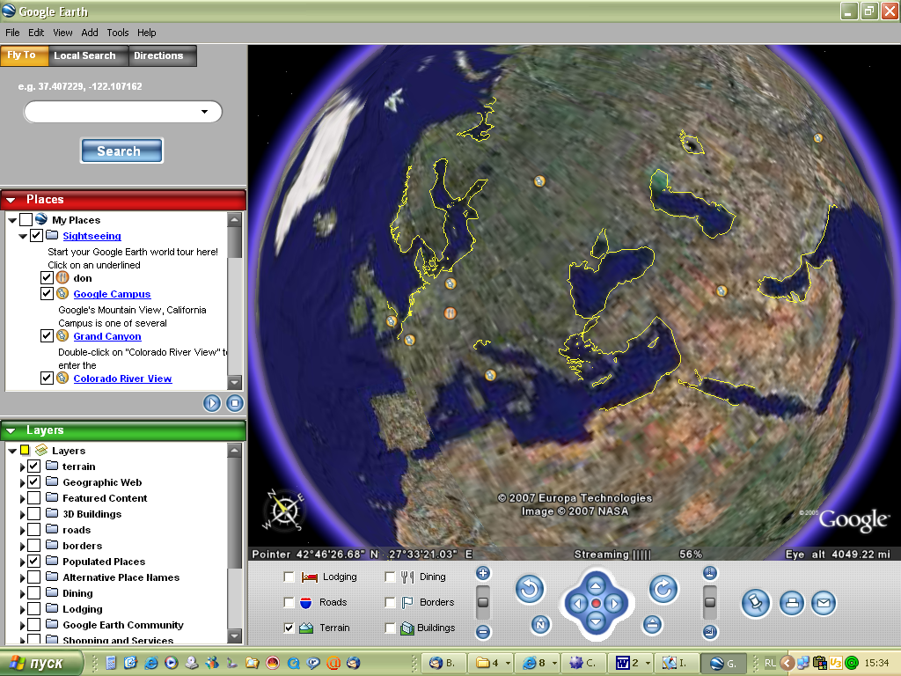
Task: Enable the Roads checkbox below the map
Action: pos(289,602)
